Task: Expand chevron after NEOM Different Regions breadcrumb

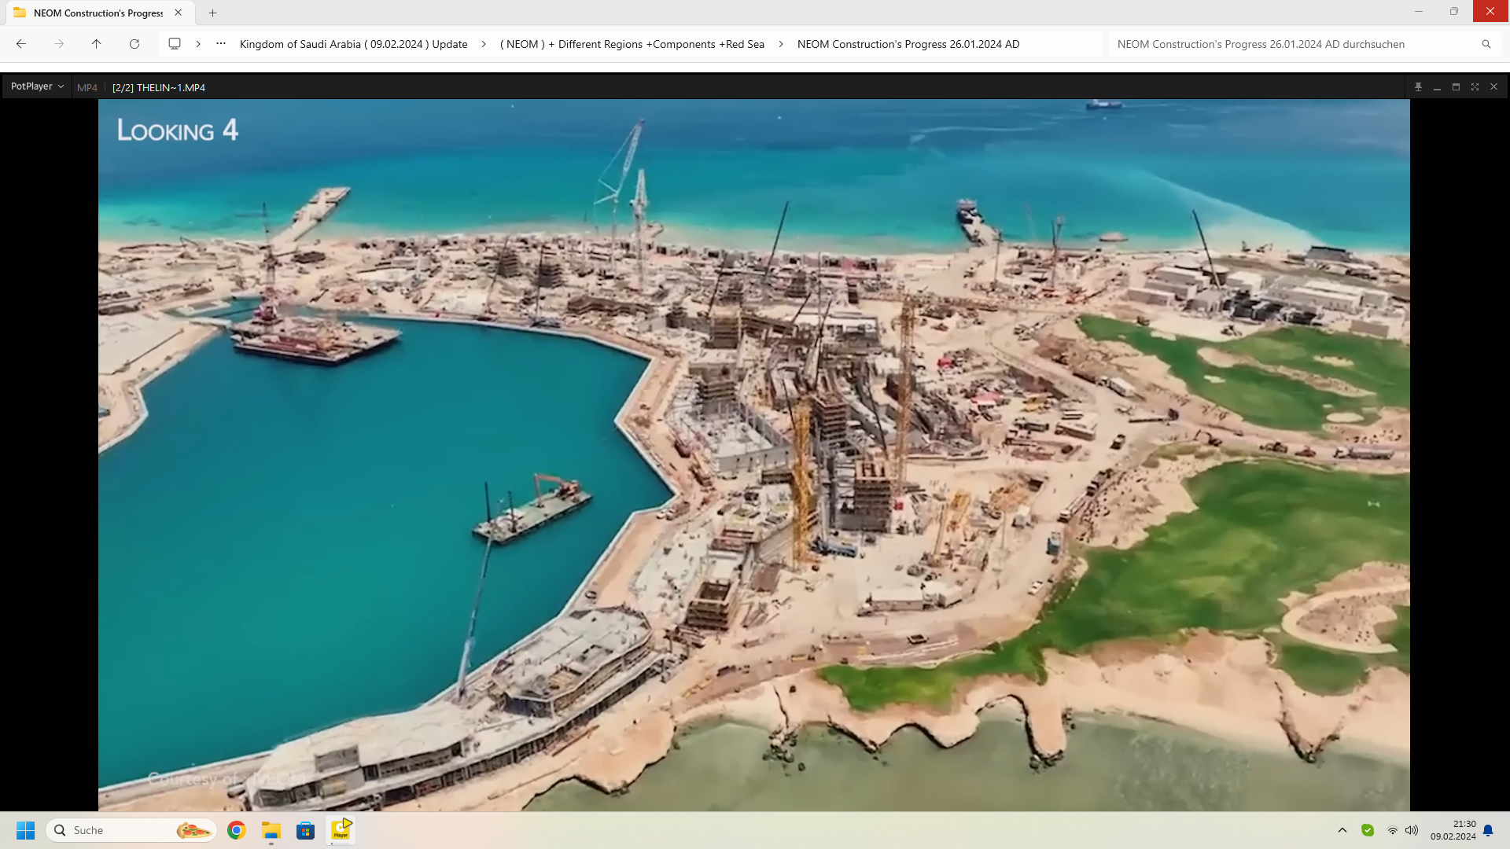Action: coord(781,44)
